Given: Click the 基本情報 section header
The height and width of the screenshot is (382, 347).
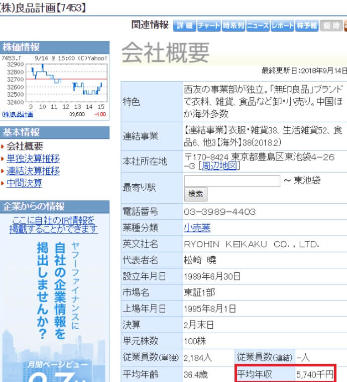Looking at the screenshot, I should point(55,132).
